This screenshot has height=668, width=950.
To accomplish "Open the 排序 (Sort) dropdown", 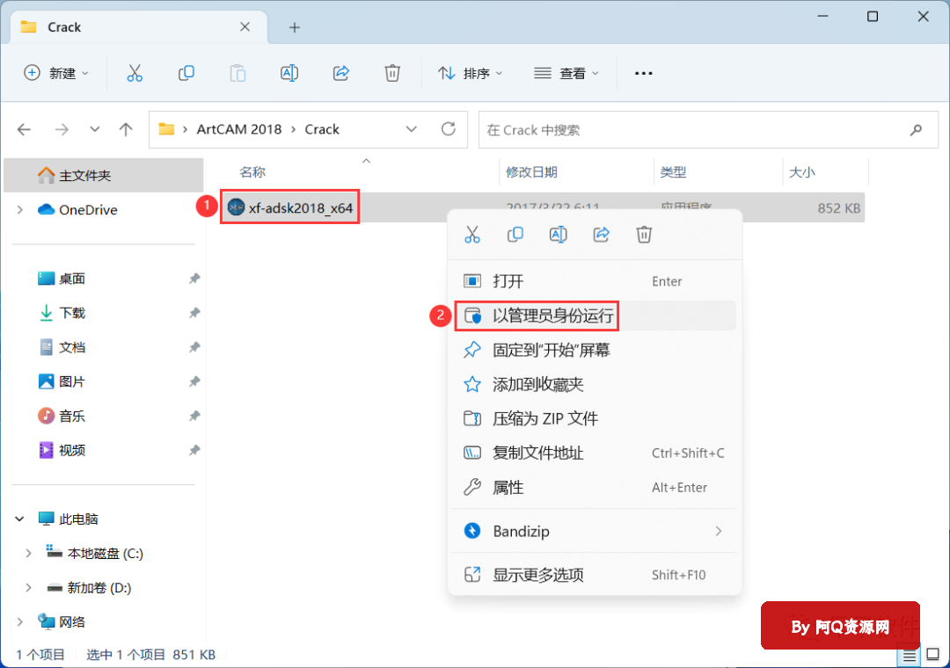I will tap(471, 73).
